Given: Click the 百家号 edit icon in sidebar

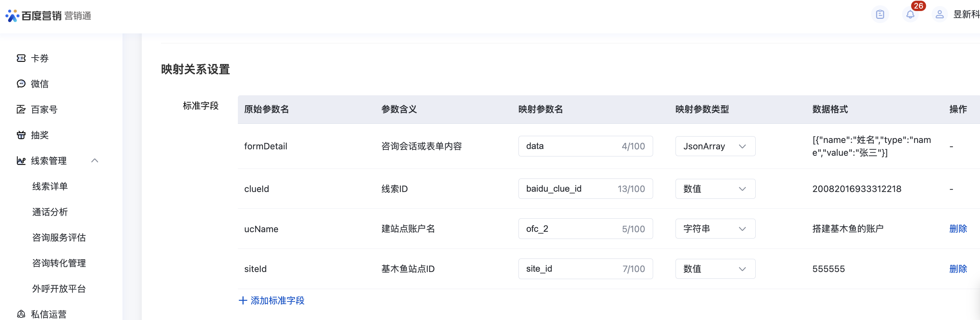Looking at the screenshot, I should coord(21,110).
